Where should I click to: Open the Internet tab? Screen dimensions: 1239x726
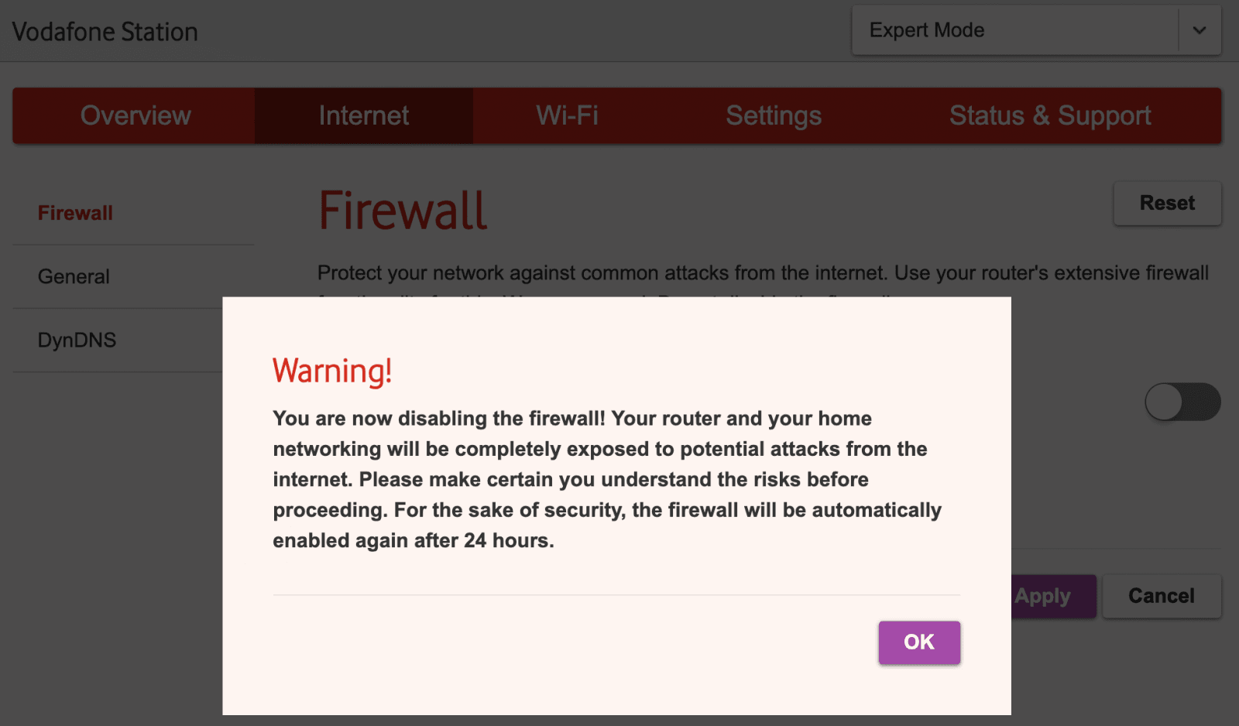point(364,115)
